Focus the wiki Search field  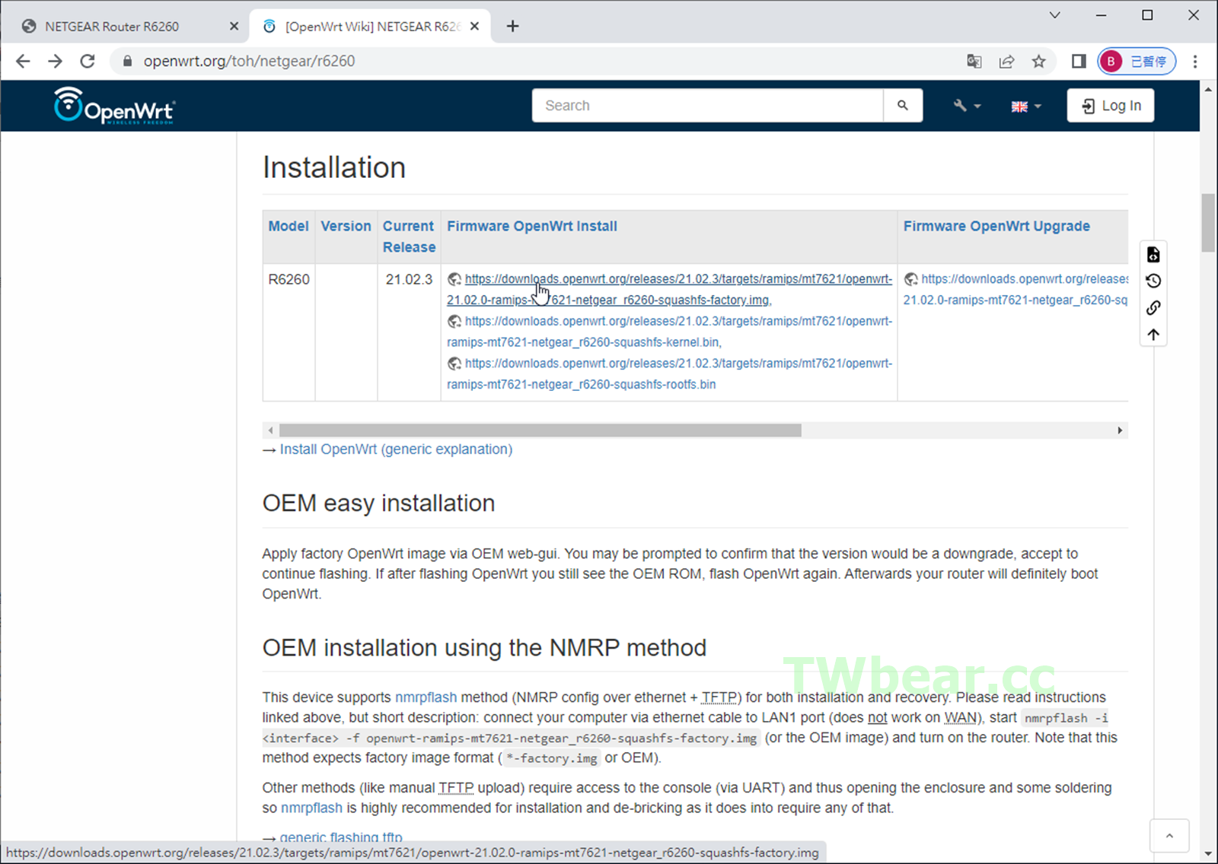coord(707,106)
